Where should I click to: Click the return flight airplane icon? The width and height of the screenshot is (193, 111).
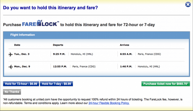point(11,67)
